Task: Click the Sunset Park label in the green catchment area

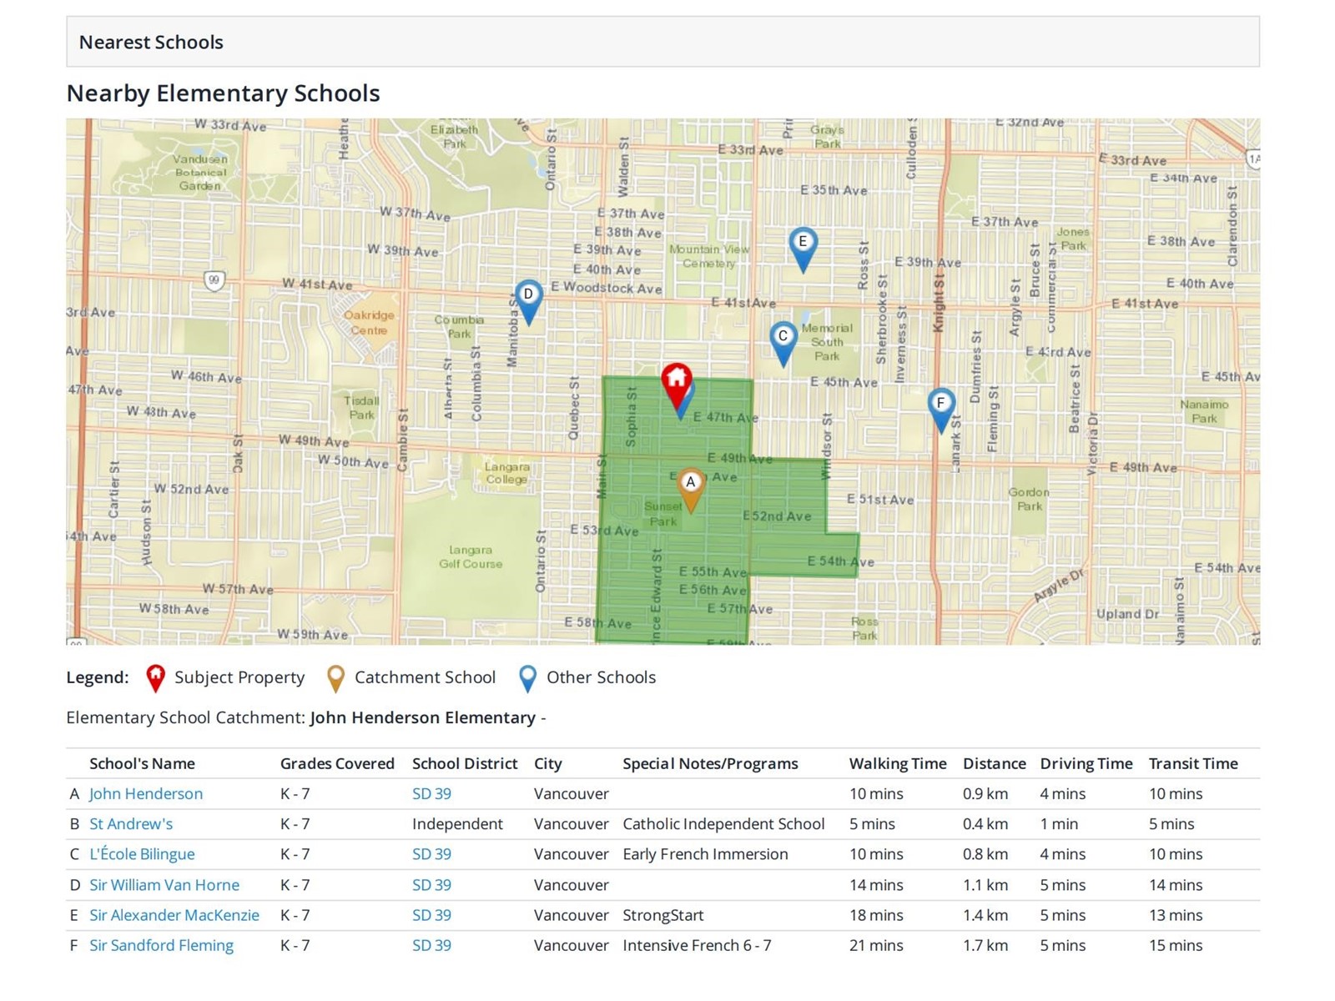Action: (663, 514)
